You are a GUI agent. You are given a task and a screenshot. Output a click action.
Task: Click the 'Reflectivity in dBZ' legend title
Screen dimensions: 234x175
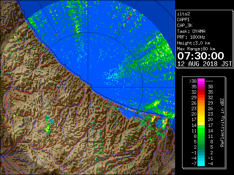point(222,122)
